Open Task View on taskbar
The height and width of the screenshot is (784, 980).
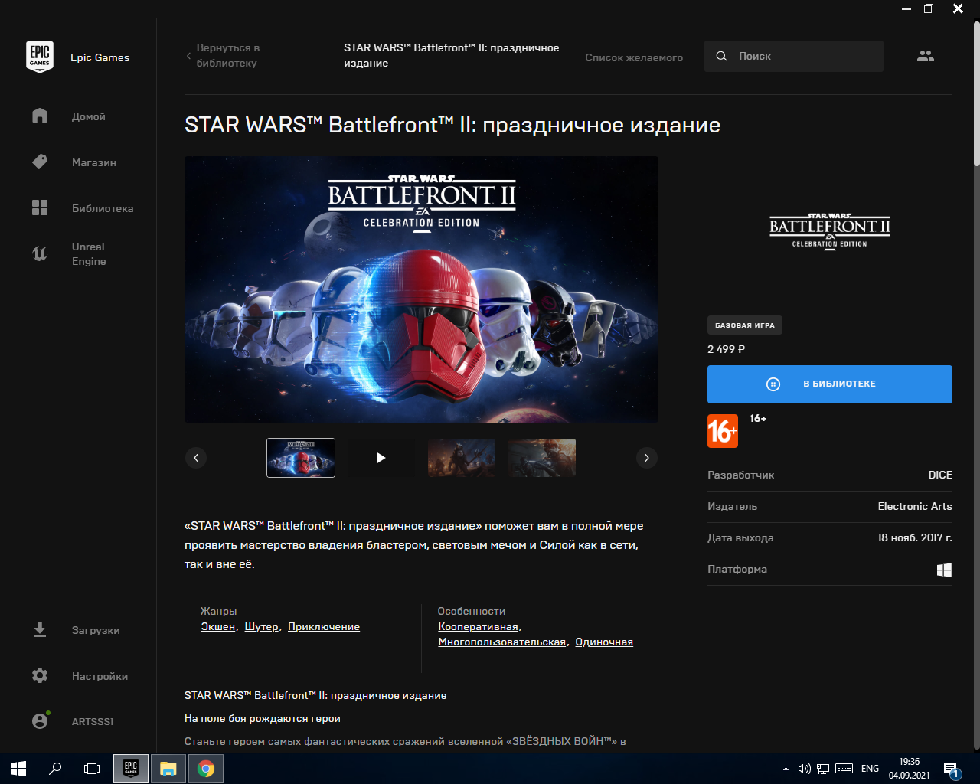92,769
